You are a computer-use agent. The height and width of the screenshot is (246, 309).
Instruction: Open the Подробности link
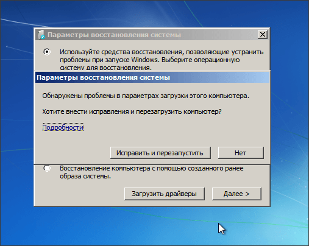[63, 127]
